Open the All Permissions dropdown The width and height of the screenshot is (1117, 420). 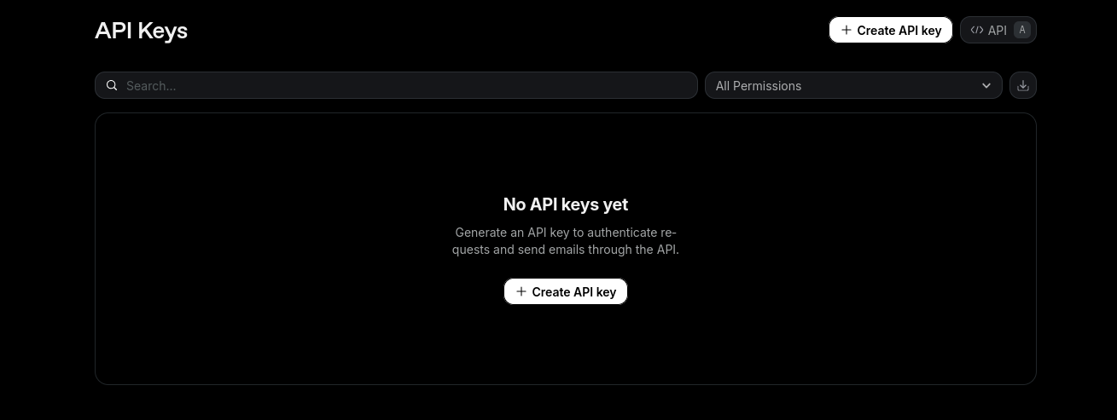coord(852,85)
